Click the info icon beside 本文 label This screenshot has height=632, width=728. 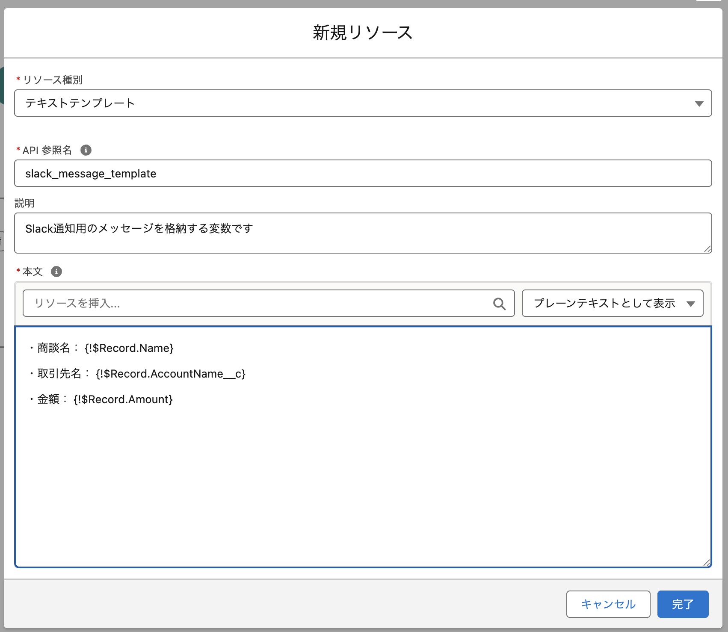click(56, 272)
